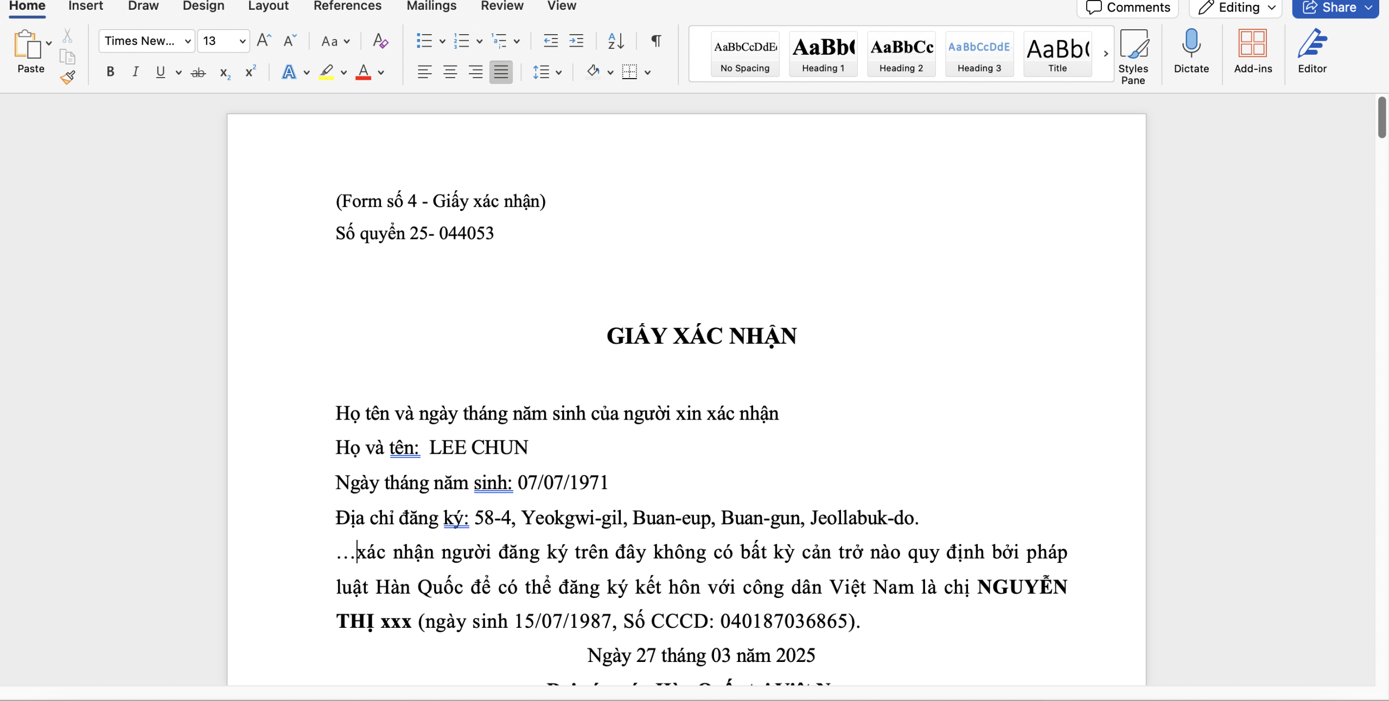Increase indent of the paragraph
The image size is (1389, 701).
point(576,41)
